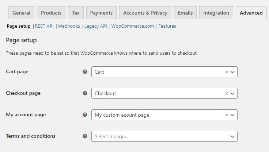Switch to the General settings tab
Viewport: 269px width, 152px height.
21,13
